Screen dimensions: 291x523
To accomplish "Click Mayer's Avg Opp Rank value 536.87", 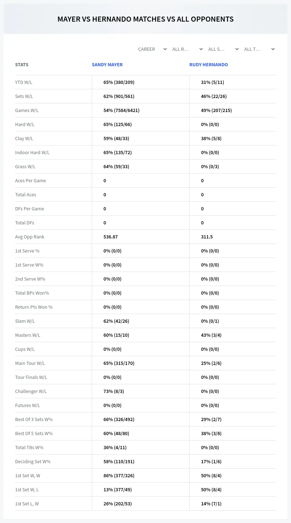I will click(x=111, y=237).
